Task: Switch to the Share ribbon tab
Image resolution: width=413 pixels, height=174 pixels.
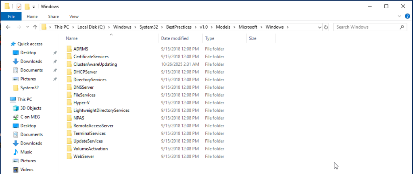Action: [x=53, y=17]
